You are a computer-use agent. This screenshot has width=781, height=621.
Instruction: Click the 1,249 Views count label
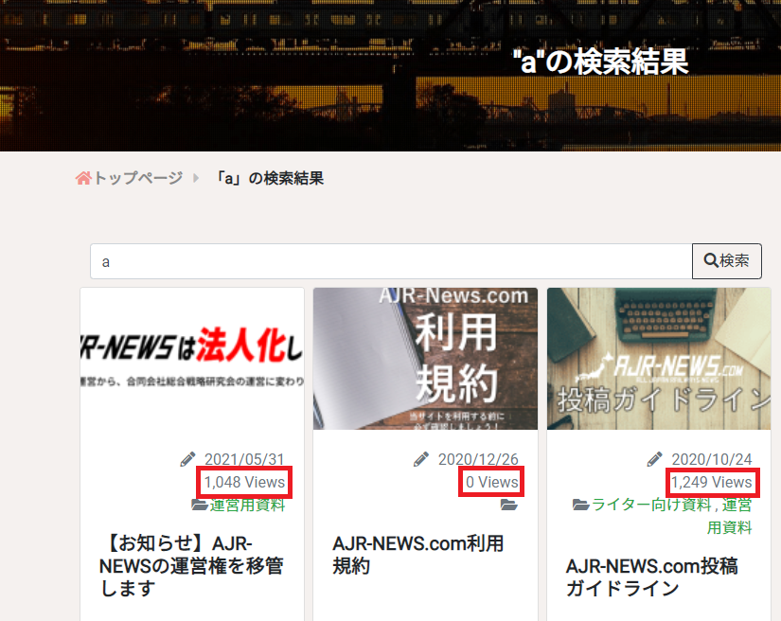[x=712, y=483]
